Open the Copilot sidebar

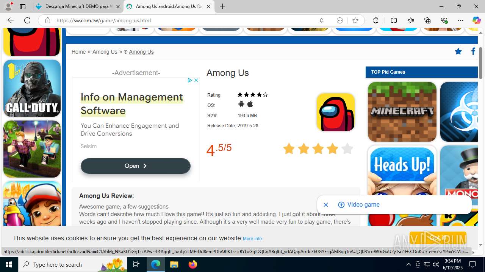pyautogui.click(x=476, y=20)
